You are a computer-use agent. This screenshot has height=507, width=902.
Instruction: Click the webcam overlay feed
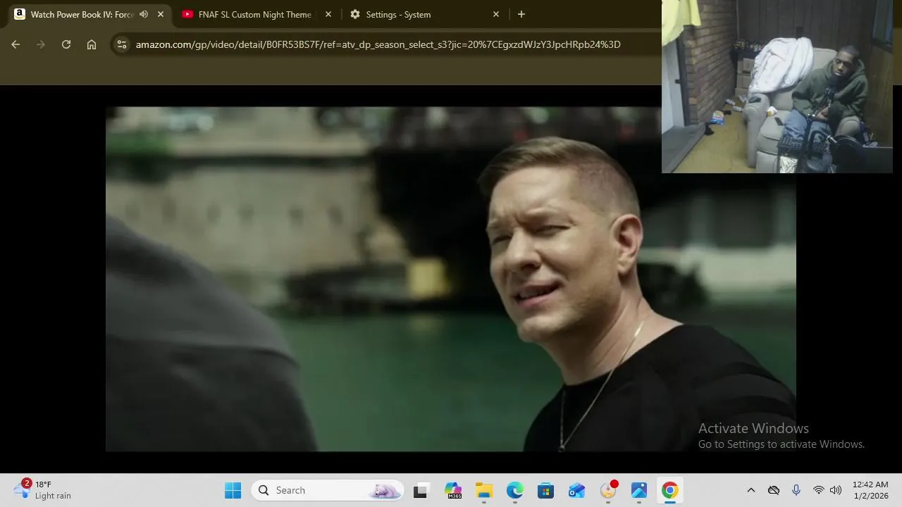[x=777, y=87]
